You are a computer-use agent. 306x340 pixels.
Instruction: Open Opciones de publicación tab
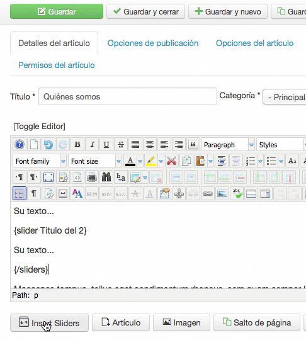(153, 43)
